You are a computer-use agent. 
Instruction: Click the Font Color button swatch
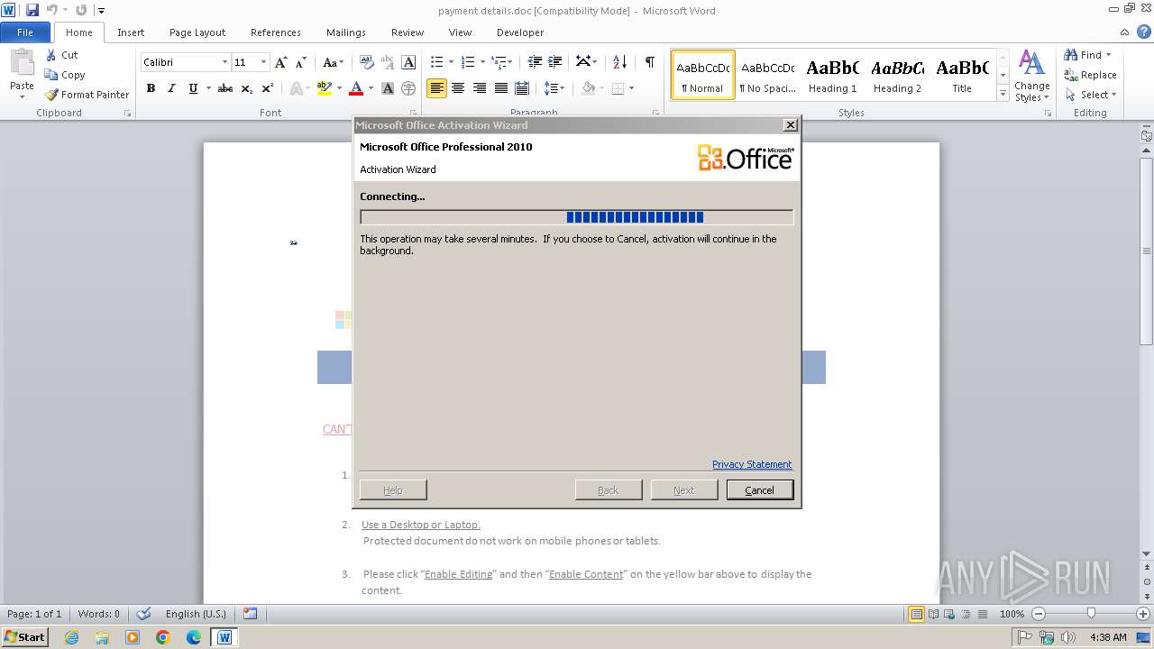[356, 88]
